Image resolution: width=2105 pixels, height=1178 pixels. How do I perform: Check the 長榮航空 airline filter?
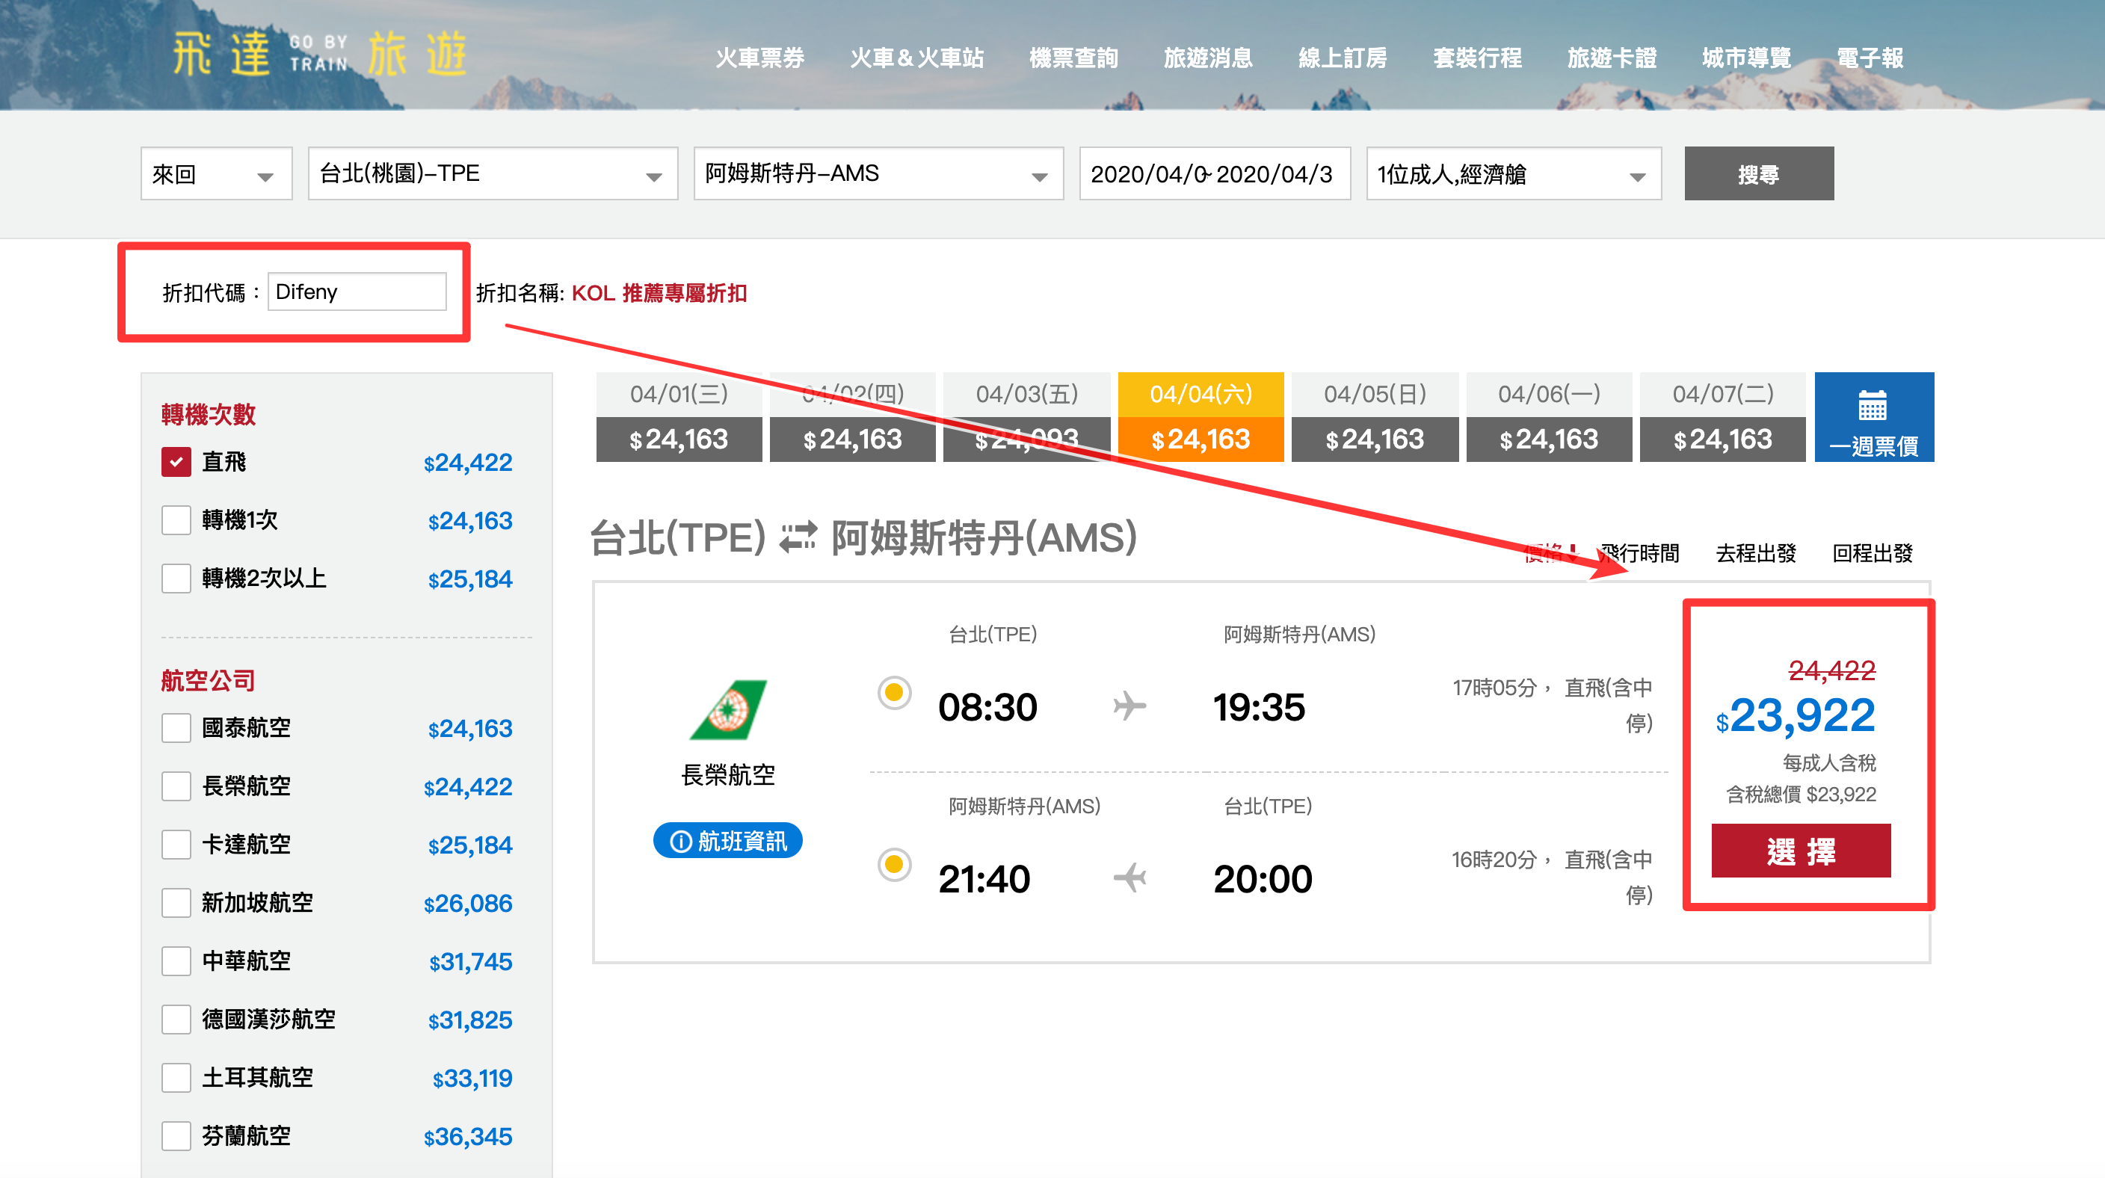(x=176, y=786)
